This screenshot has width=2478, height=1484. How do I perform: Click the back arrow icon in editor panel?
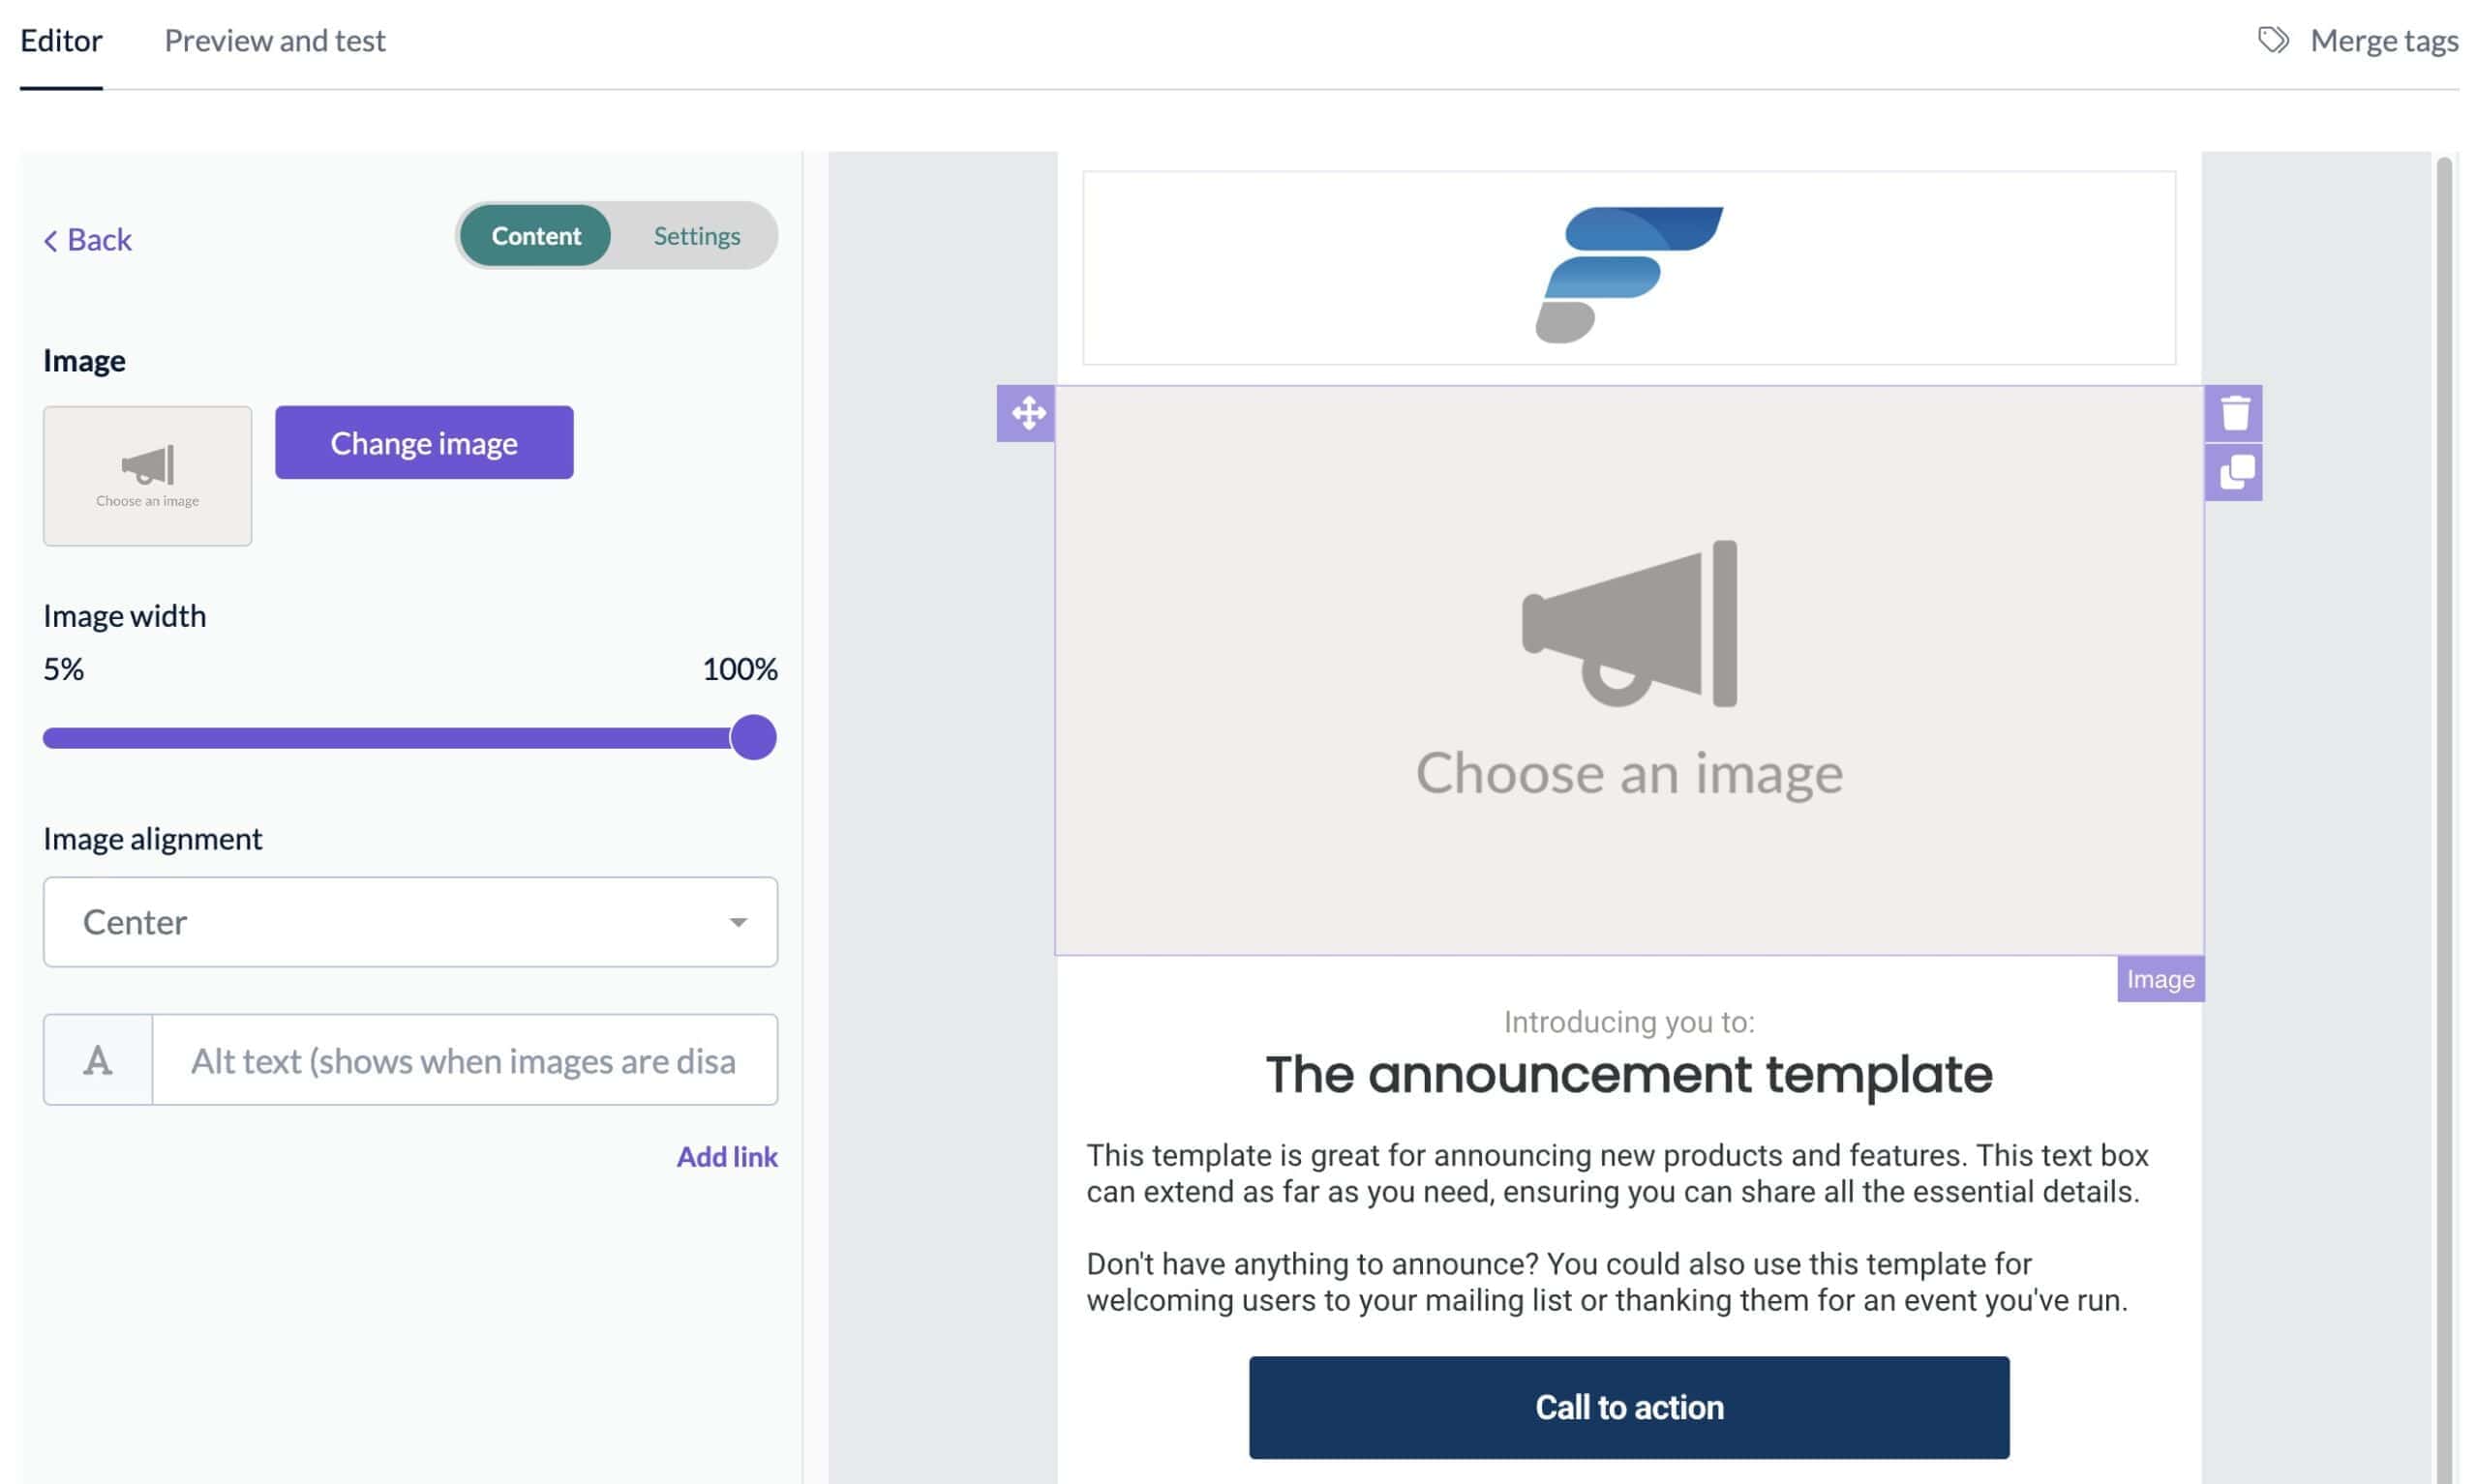49,239
